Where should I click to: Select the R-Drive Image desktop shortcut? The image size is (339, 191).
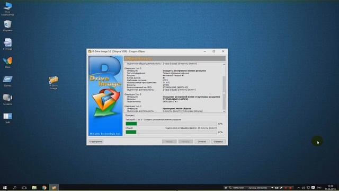coord(53,83)
